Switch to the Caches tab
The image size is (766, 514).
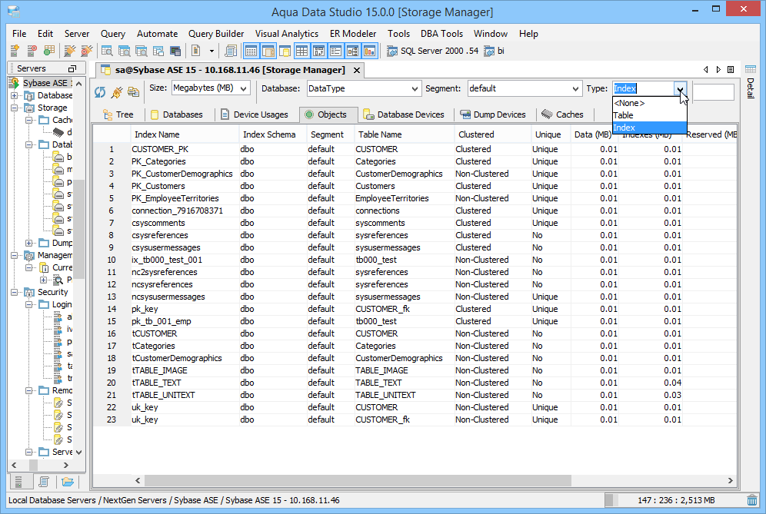[x=563, y=114]
